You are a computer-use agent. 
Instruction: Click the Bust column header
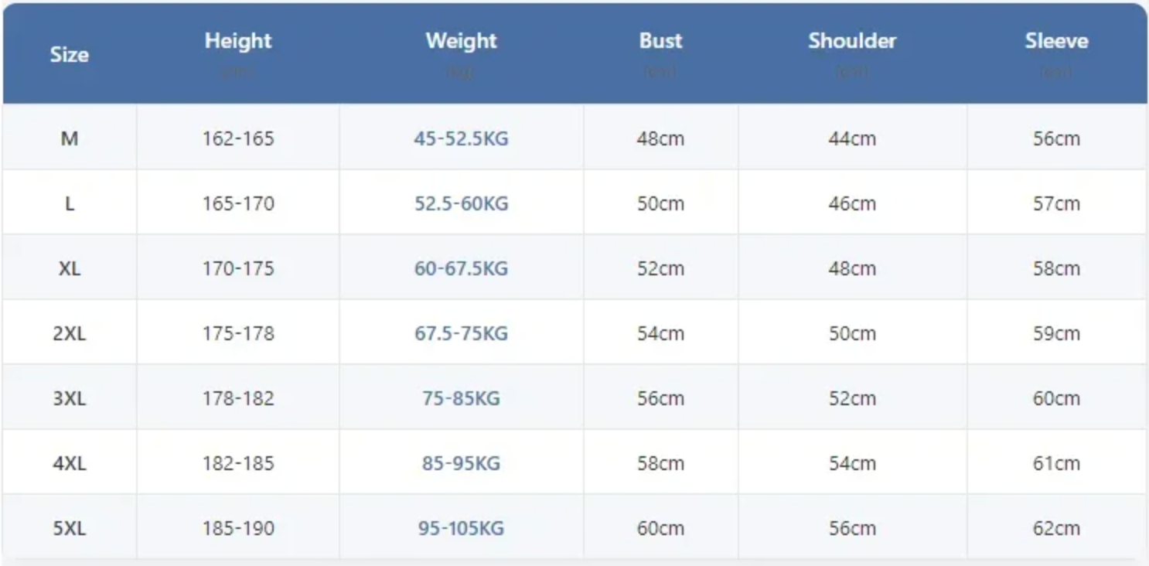click(x=660, y=41)
